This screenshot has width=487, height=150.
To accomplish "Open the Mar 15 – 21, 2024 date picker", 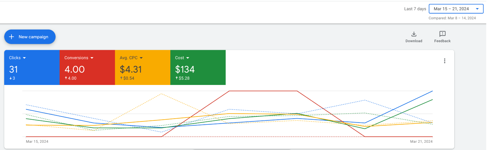I will [x=451, y=9].
